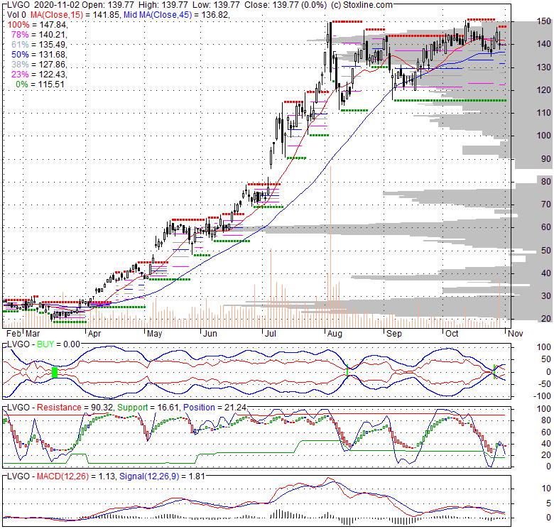Click the 100 label on the price axis

pos(544,136)
